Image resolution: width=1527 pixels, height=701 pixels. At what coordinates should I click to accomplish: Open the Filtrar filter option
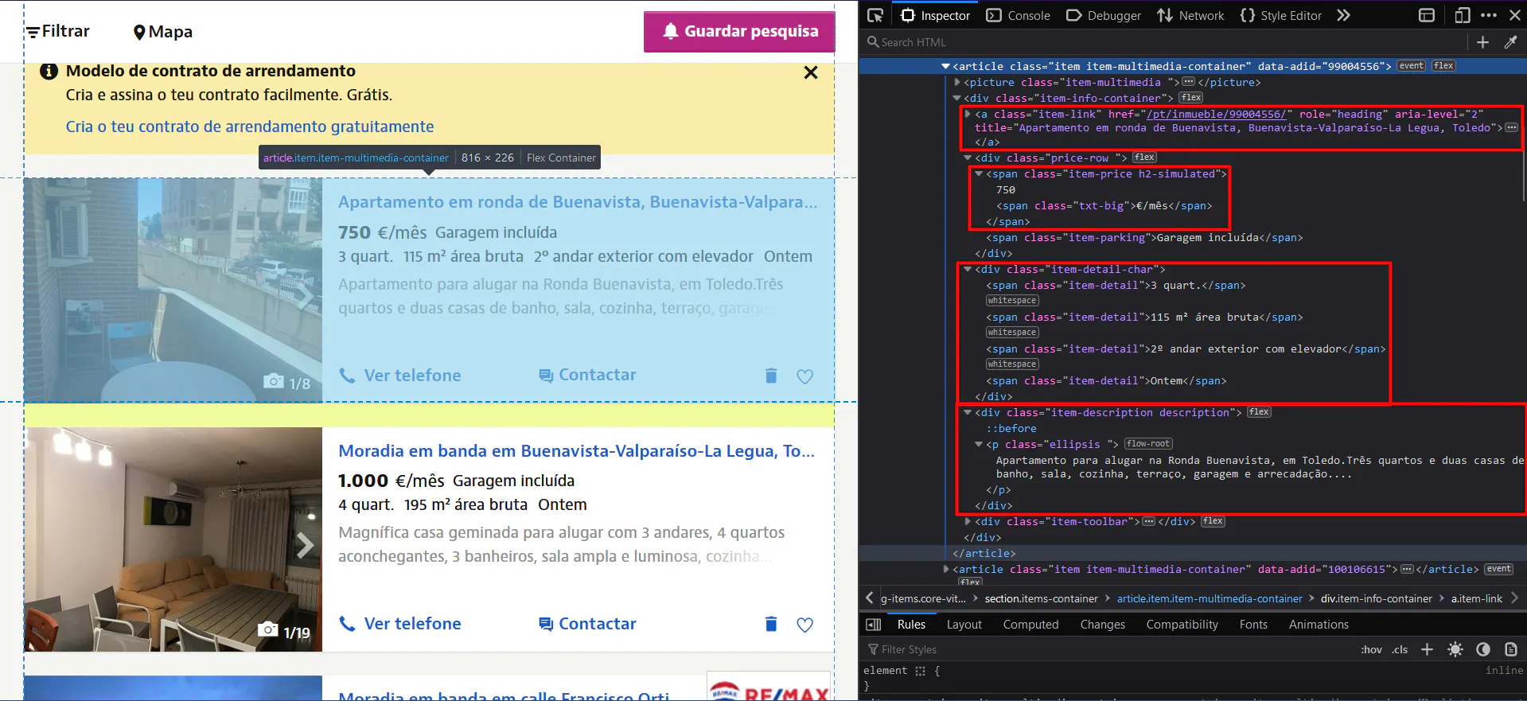[58, 31]
